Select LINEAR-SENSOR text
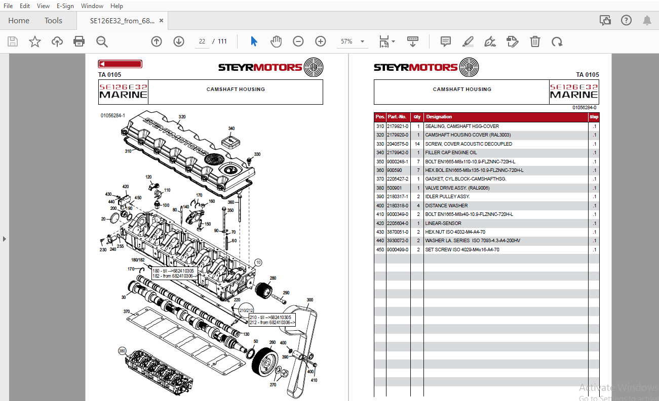The image size is (659, 401). point(443,224)
